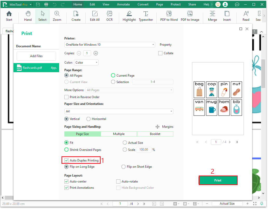Click the preview page number field
This screenshot has width=268, height=209.
click(x=216, y=142)
